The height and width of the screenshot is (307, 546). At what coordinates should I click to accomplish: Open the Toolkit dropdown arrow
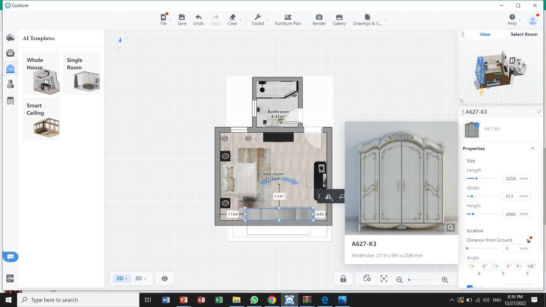click(x=267, y=20)
